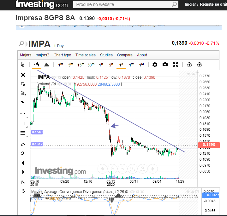The image size is (227, 216).
Task: Switch to the 1M monthly timeframe
Action: pyautogui.click(x=141, y=65)
